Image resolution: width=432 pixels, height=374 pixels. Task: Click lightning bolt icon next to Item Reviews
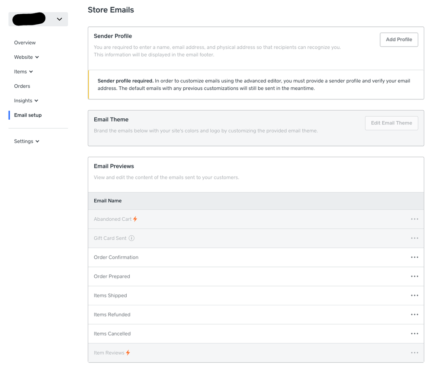pyautogui.click(x=128, y=353)
